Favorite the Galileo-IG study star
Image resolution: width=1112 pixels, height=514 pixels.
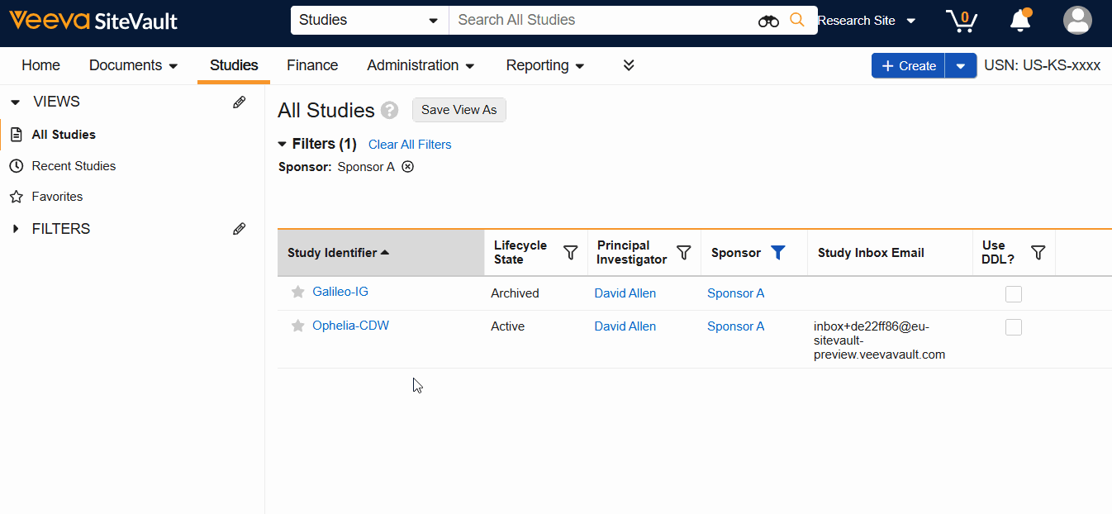pos(298,292)
